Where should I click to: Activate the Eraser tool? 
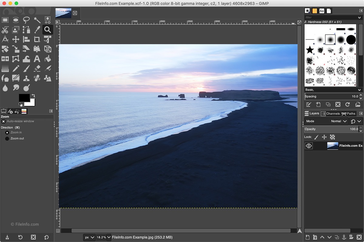(37, 68)
